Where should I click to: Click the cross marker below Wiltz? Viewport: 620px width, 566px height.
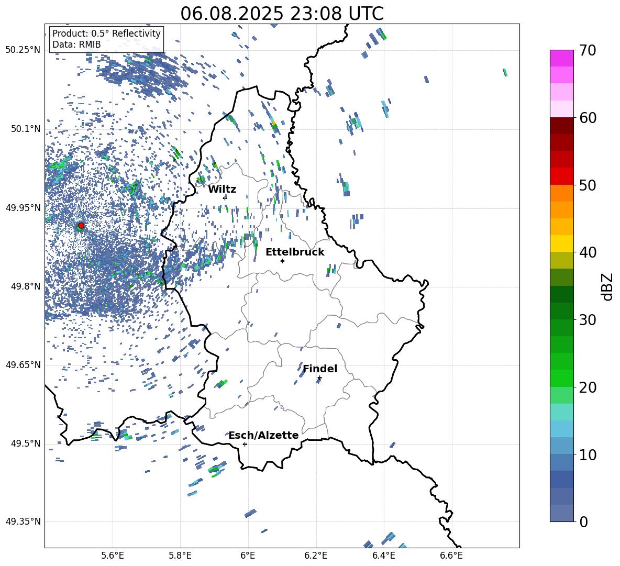click(x=225, y=197)
